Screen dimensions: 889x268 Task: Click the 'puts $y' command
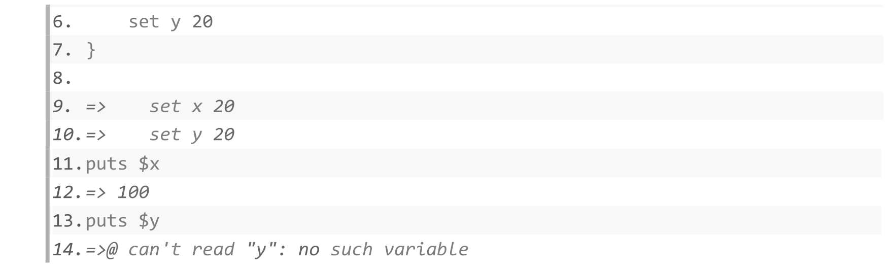pyautogui.click(x=122, y=221)
